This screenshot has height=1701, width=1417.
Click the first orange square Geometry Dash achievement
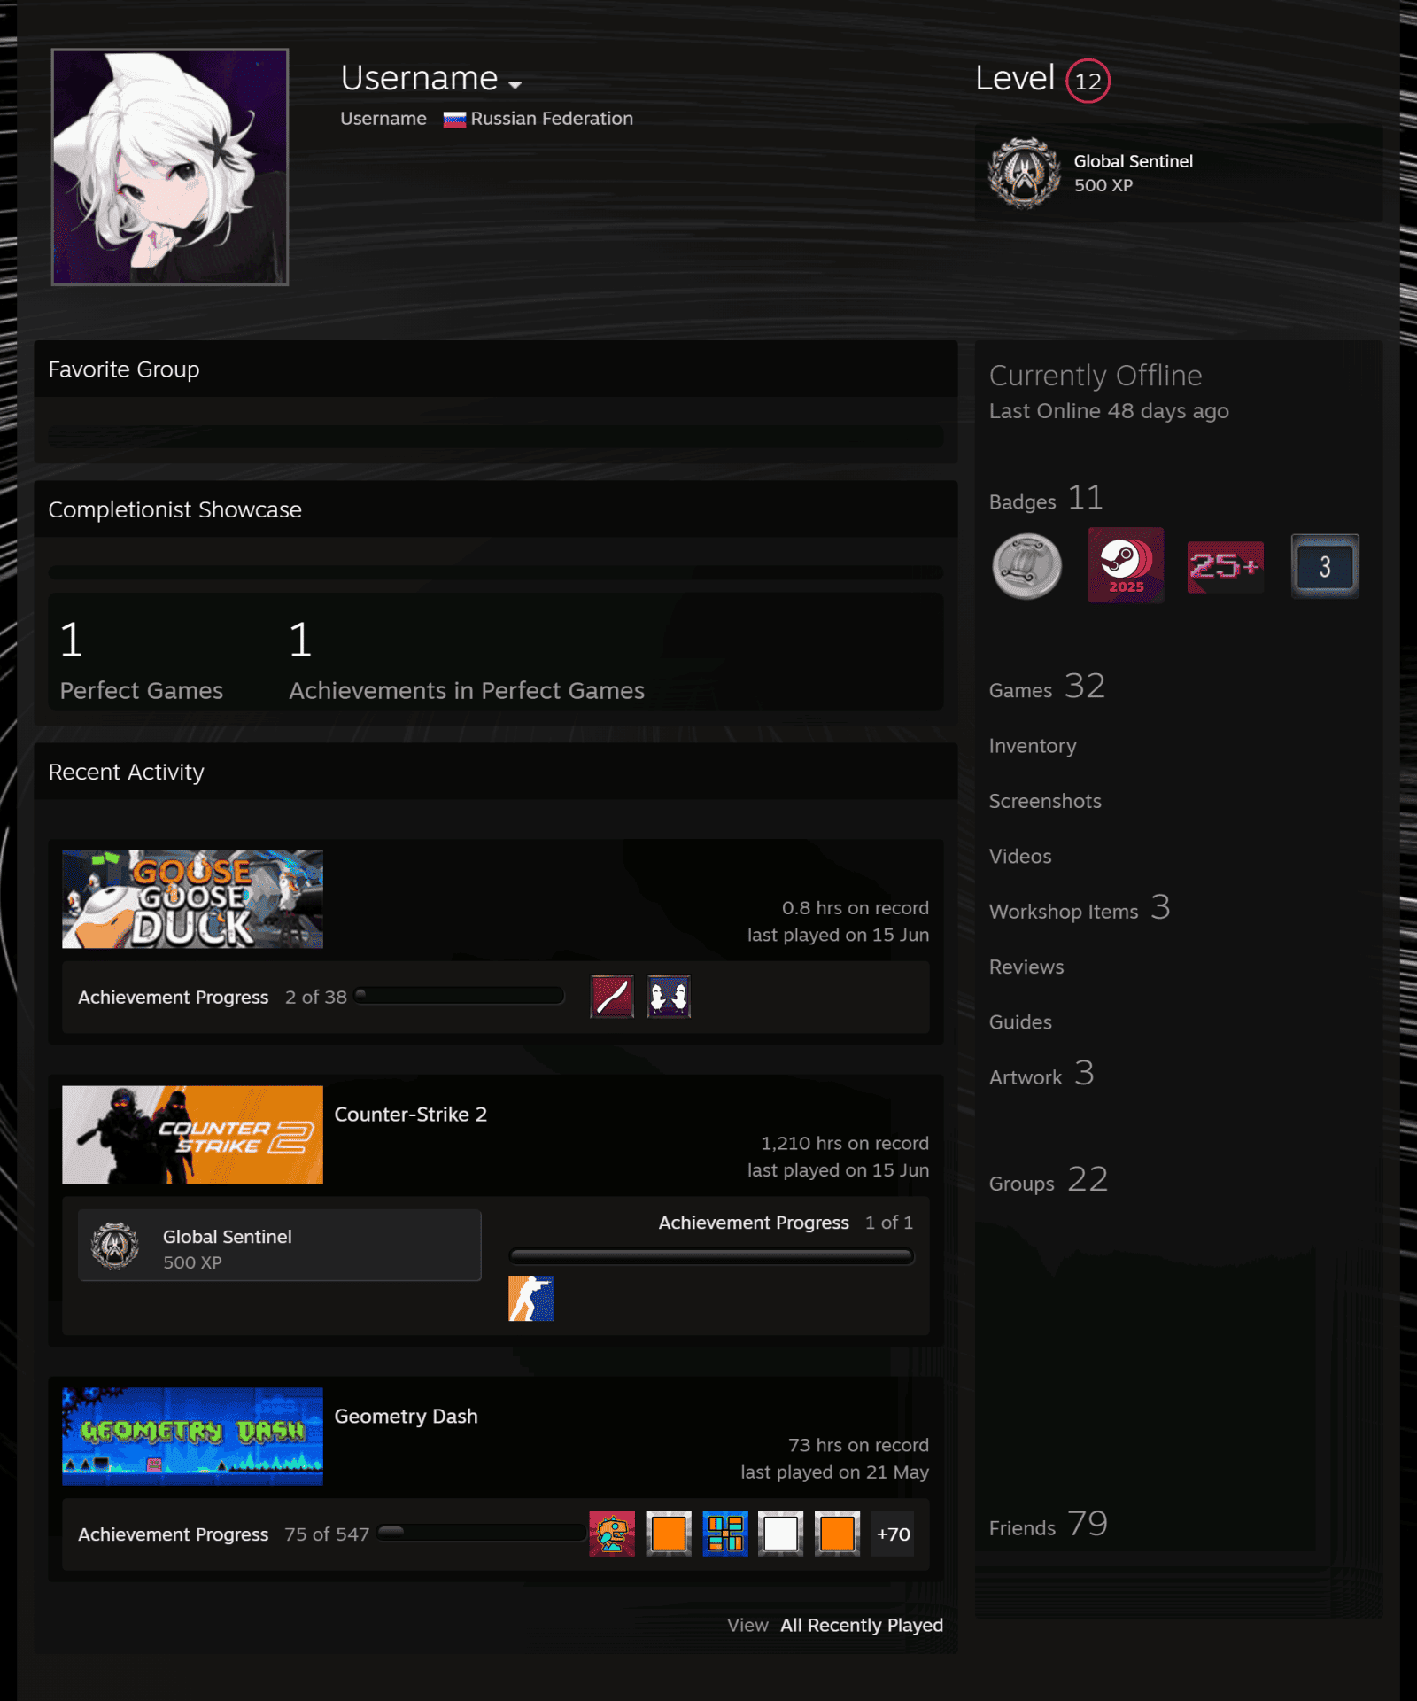point(669,1534)
